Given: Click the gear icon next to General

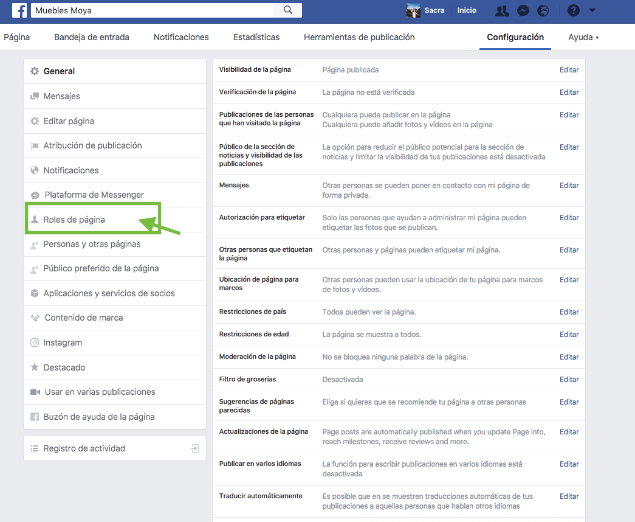Looking at the screenshot, I should coord(35,71).
